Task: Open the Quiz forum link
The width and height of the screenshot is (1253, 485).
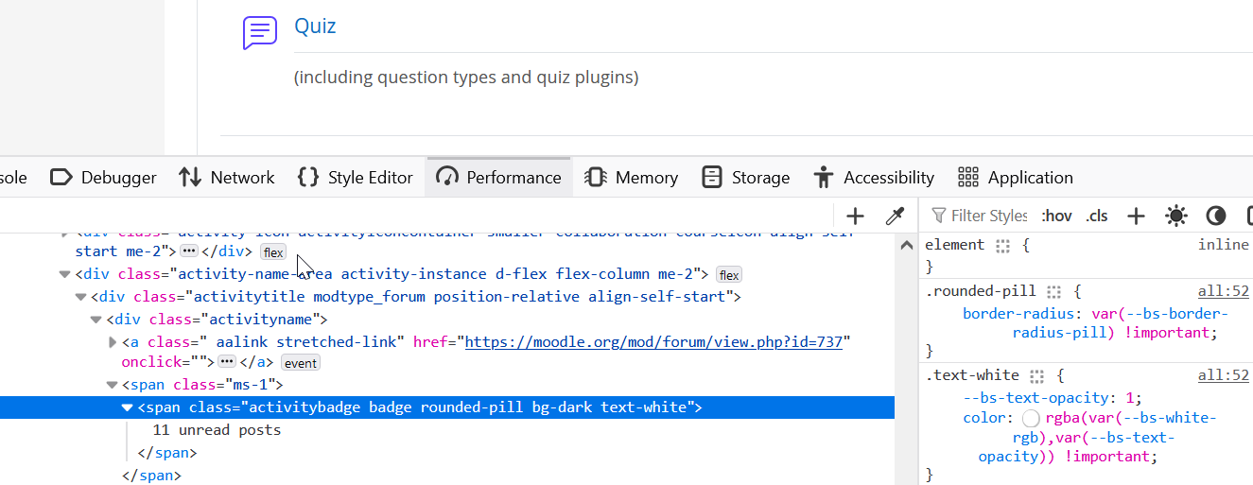Action: point(315,26)
